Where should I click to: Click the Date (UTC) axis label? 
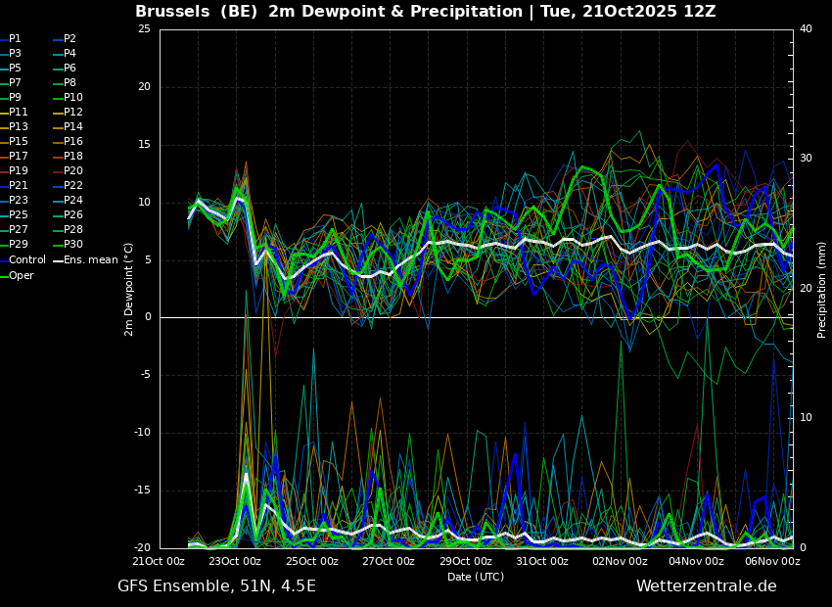pyautogui.click(x=476, y=578)
